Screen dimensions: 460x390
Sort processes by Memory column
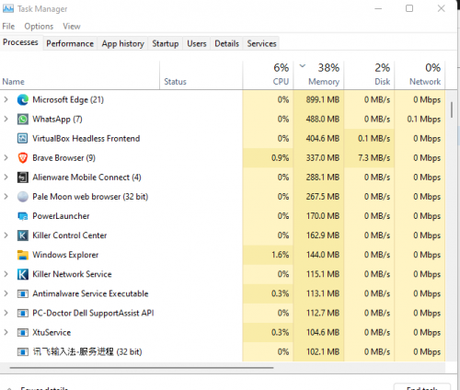click(x=318, y=75)
